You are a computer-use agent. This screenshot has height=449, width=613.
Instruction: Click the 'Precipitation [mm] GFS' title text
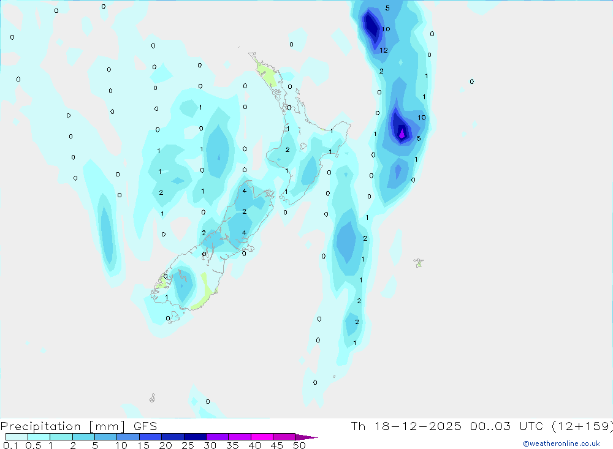(78, 426)
